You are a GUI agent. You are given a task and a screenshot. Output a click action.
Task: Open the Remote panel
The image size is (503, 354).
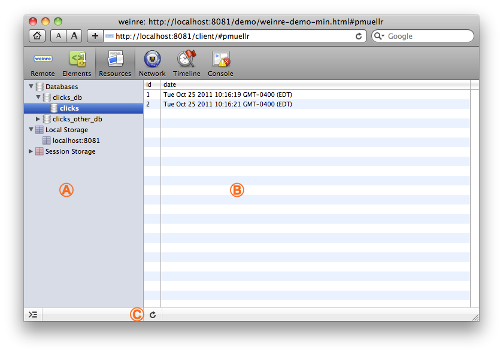tap(43, 63)
